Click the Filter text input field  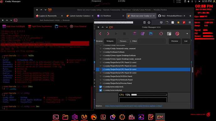point(152,41)
